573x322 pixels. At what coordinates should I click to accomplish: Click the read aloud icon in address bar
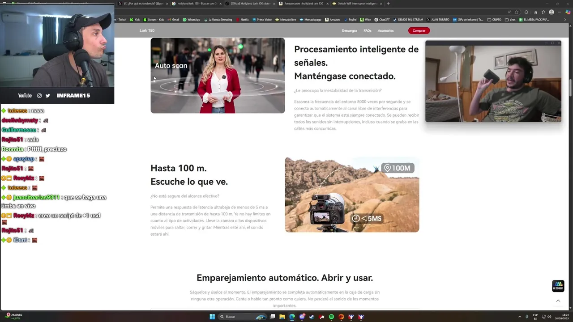509,12
